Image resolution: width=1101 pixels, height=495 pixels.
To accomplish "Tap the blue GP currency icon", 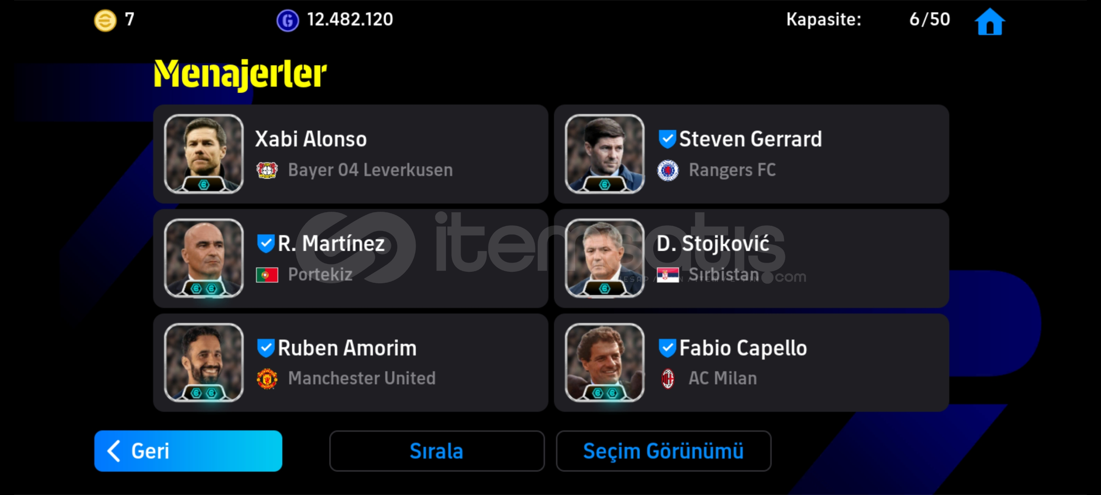I will pyautogui.click(x=288, y=21).
